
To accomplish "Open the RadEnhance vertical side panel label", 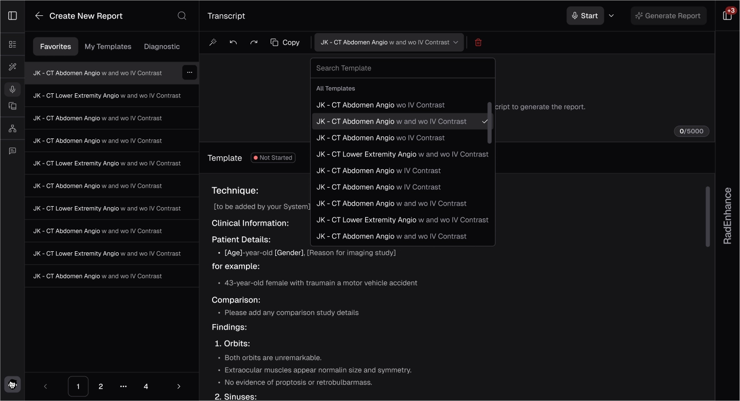I will 727,216.
